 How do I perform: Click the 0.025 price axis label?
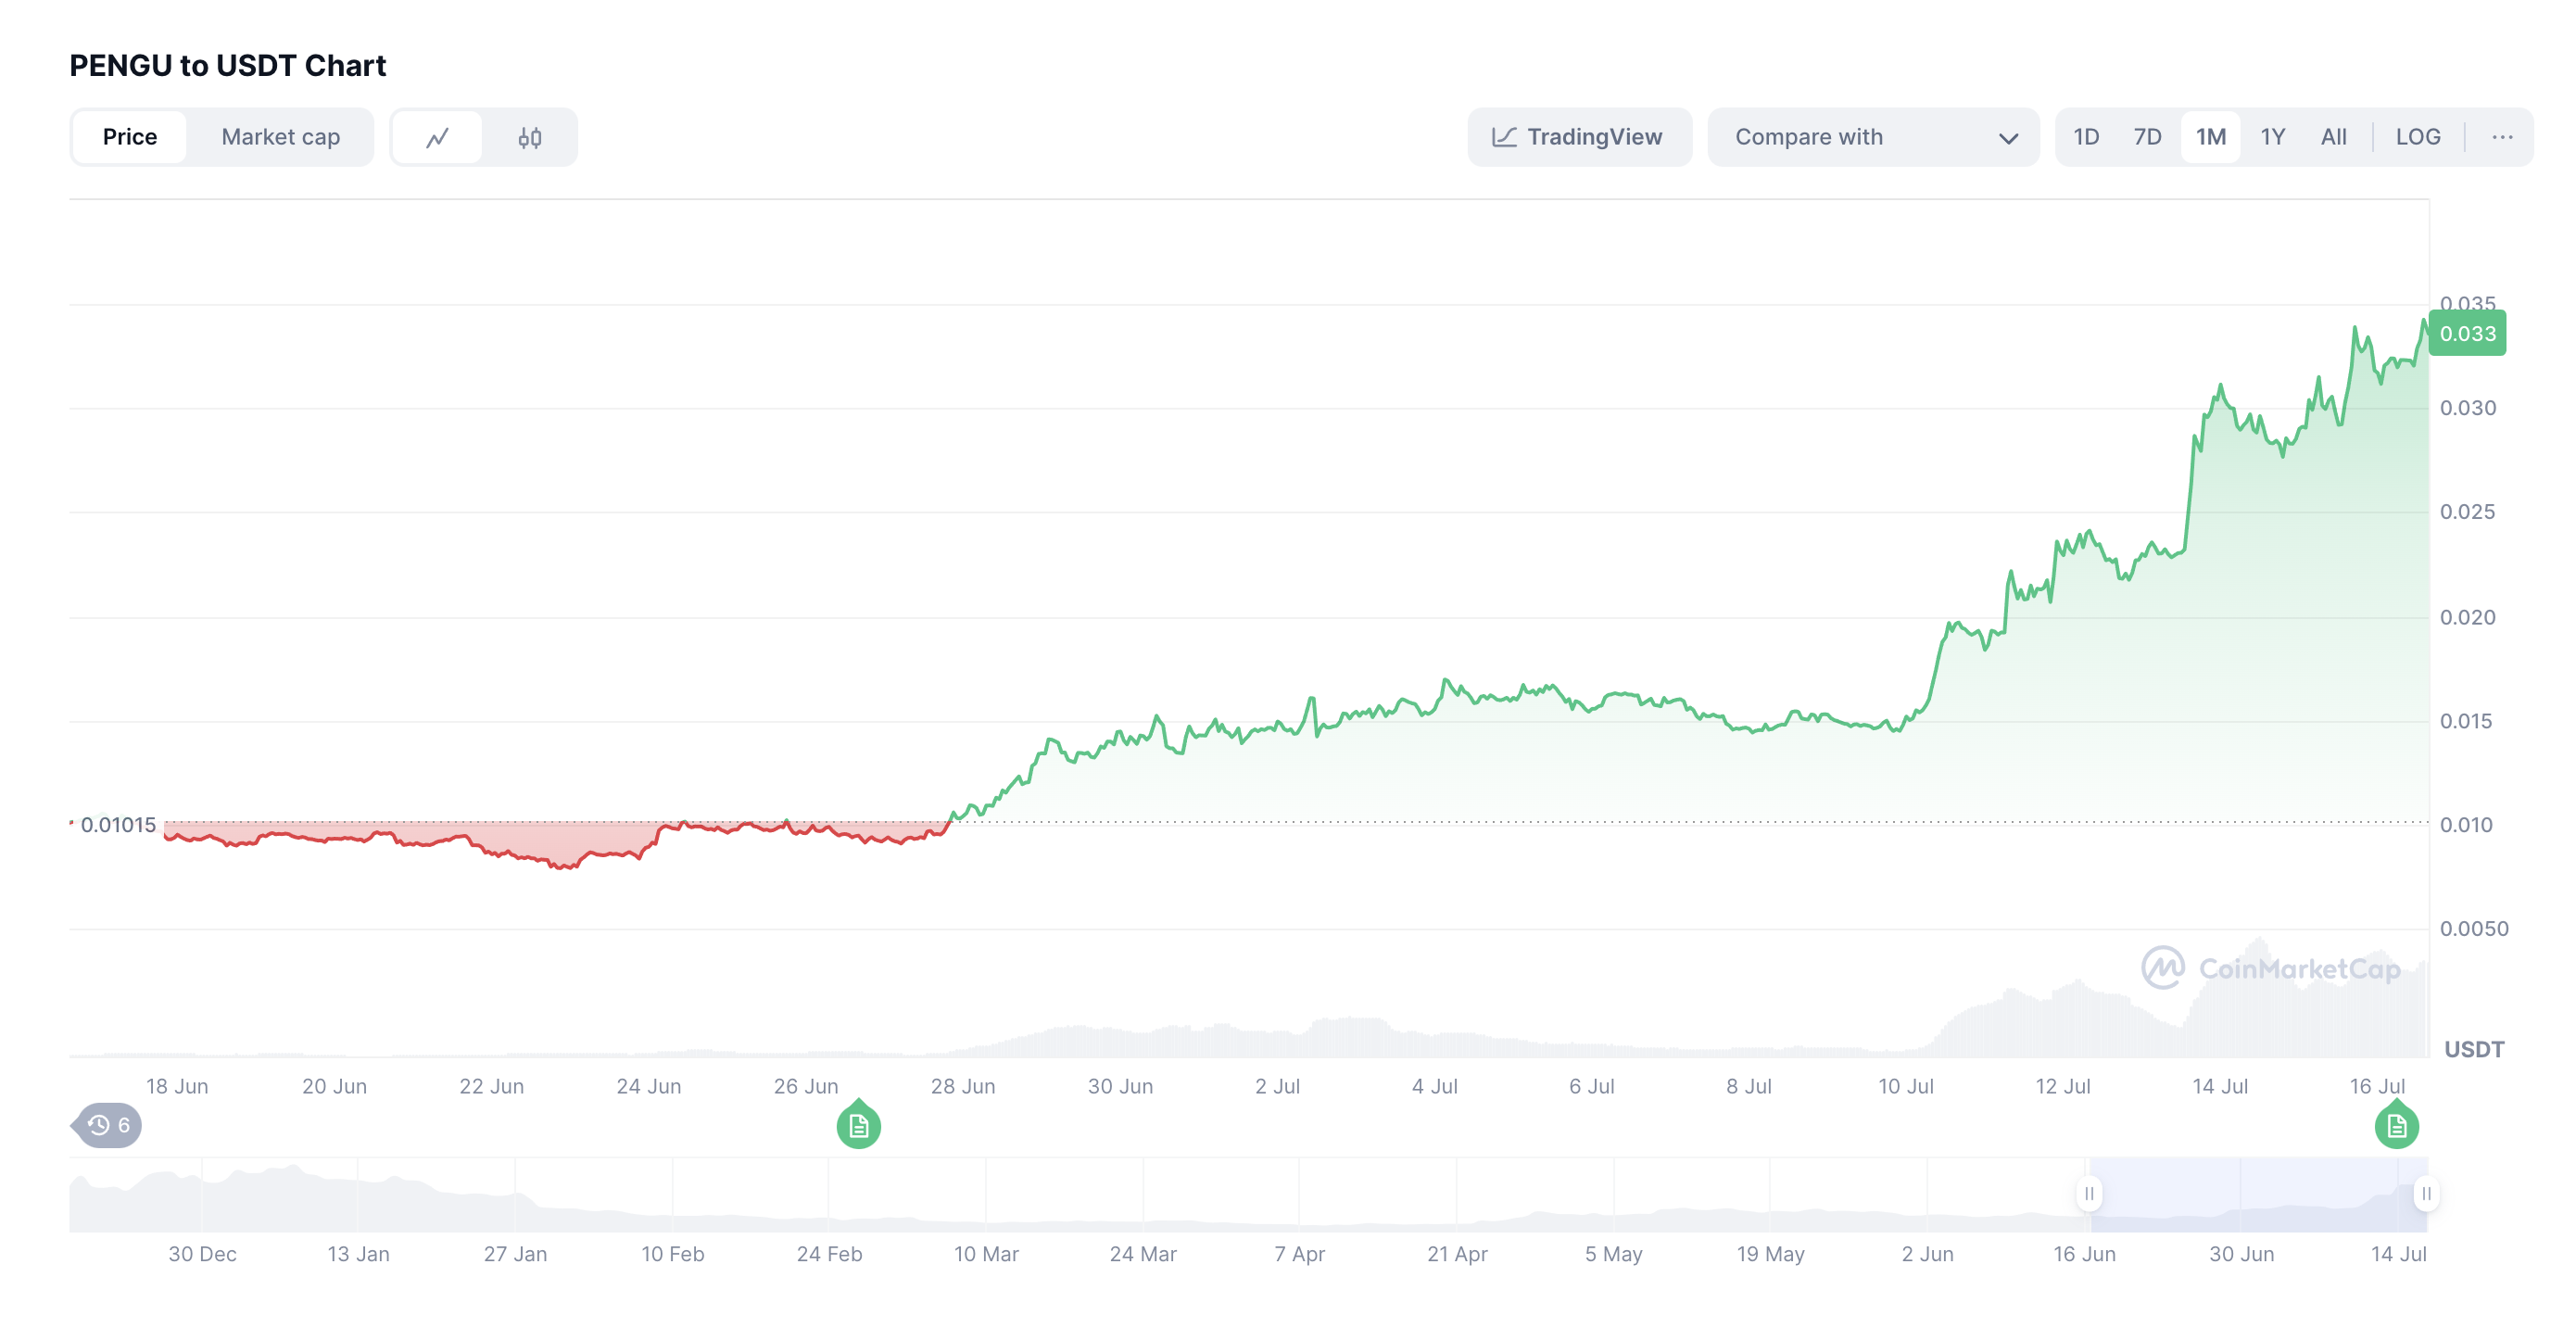(2467, 512)
